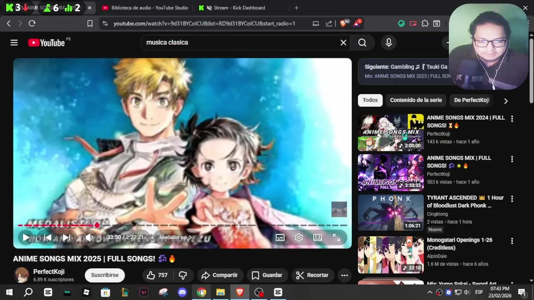This screenshot has height=300, width=534.
Task: Go back in the browser
Action: tap(9, 24)
